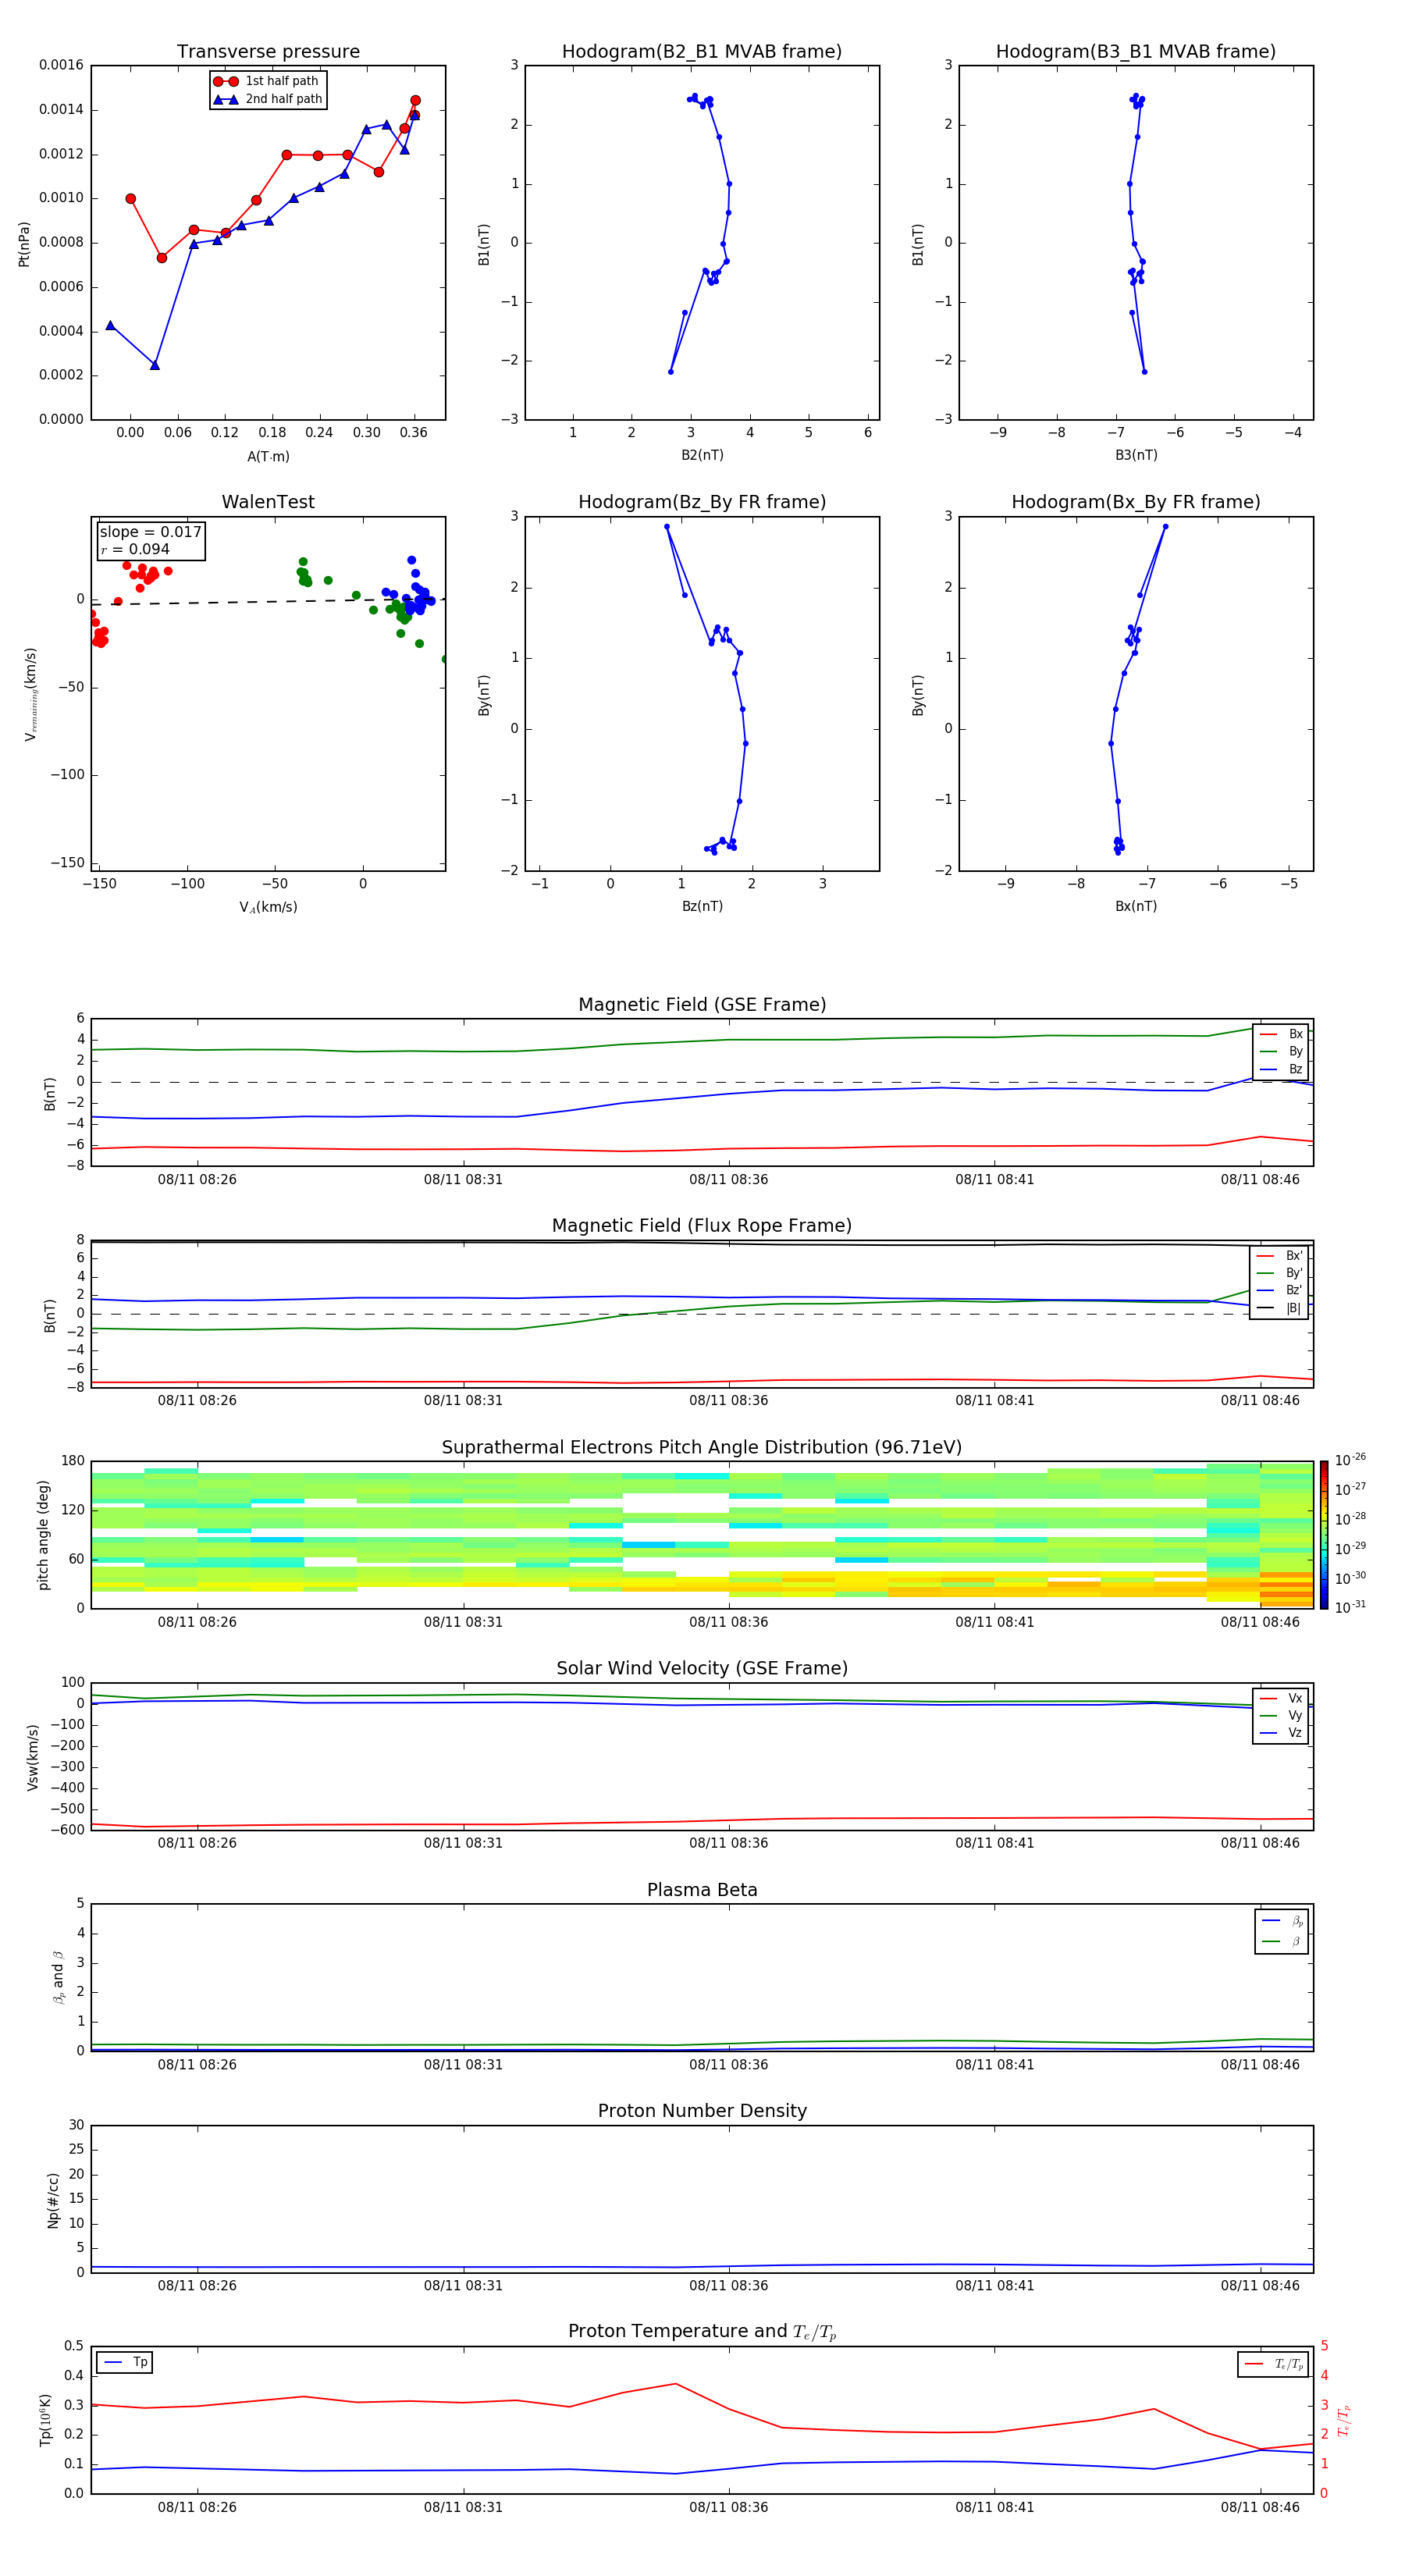
Task: Click the "Solar Wind Velocity (GSE Frame)" title
Action: tap(702, 1668)
